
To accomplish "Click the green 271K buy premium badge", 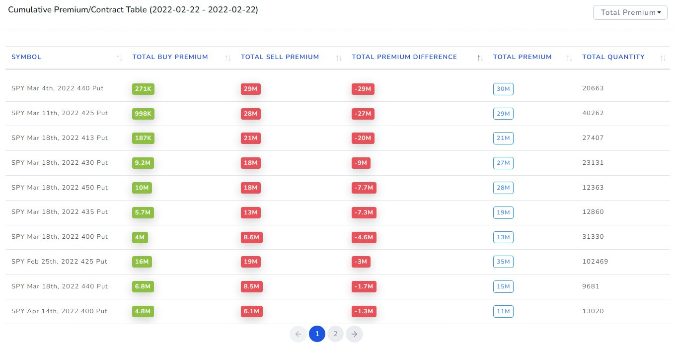I will pos(143,89).
